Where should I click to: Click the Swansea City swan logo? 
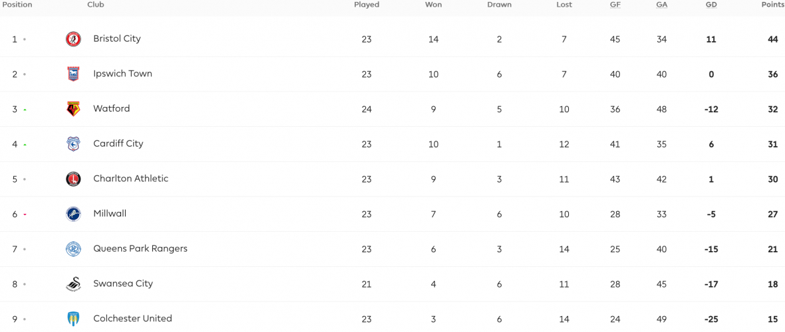tap(74, 284)
